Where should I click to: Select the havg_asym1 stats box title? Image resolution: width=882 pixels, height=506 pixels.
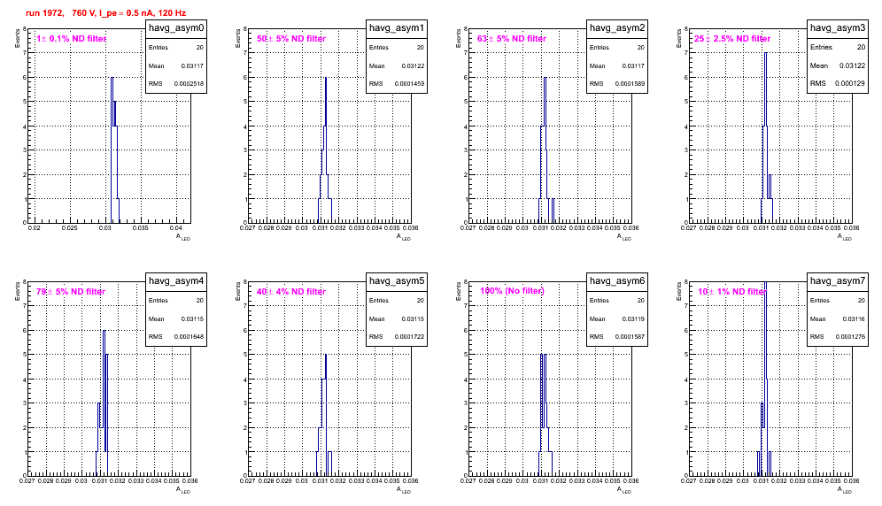397,27
